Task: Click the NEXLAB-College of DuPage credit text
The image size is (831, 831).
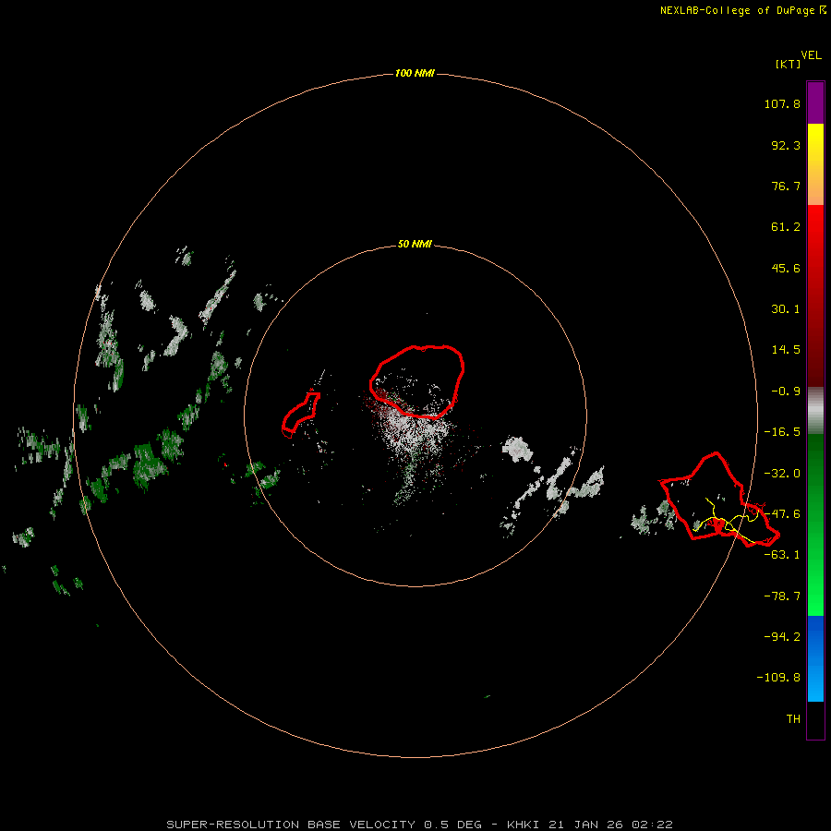Action: (x=737, y=10)
